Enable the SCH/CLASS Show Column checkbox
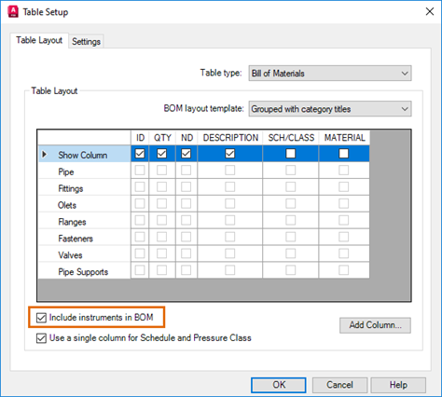The image size is (442, 397). (x=291, y=154)
